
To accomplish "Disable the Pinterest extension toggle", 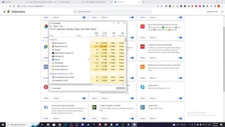I will pos(84,98).
